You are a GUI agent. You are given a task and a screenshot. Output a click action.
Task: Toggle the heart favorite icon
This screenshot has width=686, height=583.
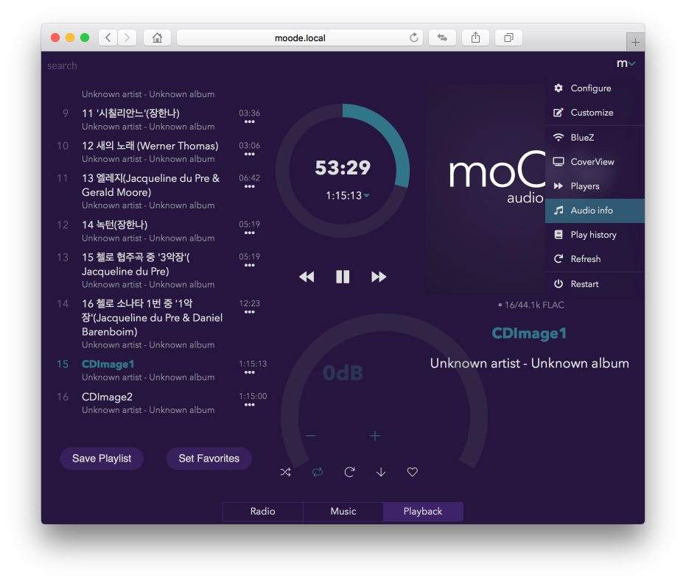click(x=413, y=472)
